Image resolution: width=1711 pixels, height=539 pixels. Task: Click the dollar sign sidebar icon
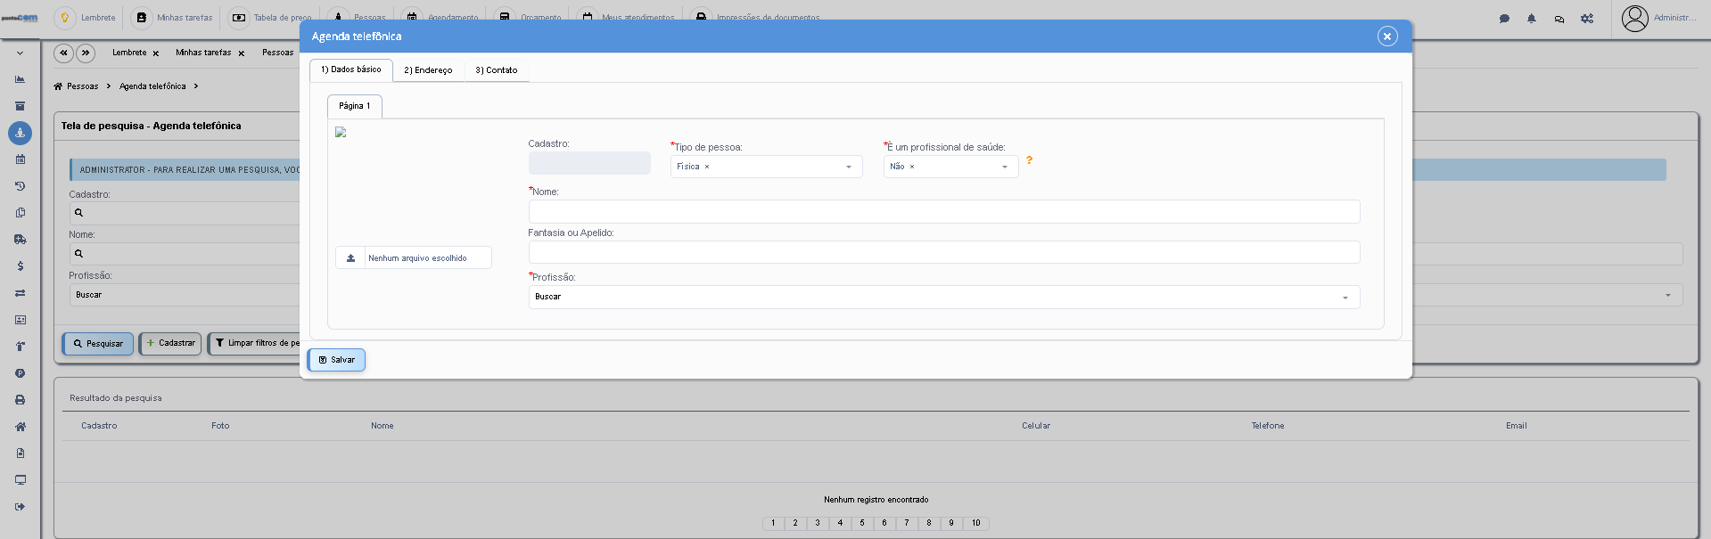(21, 266)
